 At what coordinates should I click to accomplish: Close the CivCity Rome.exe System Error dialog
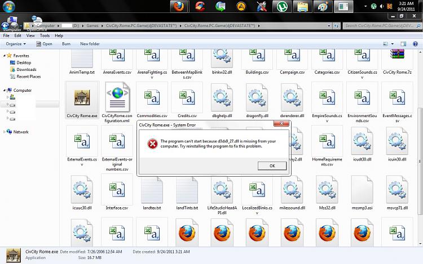click(281, 123)
